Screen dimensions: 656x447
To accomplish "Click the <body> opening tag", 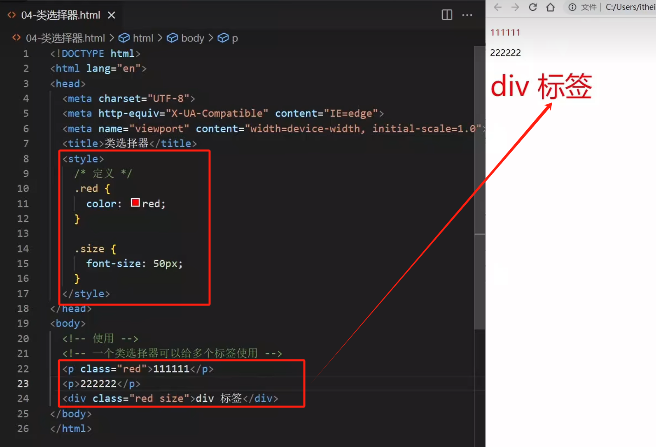I will pos(68,323).
